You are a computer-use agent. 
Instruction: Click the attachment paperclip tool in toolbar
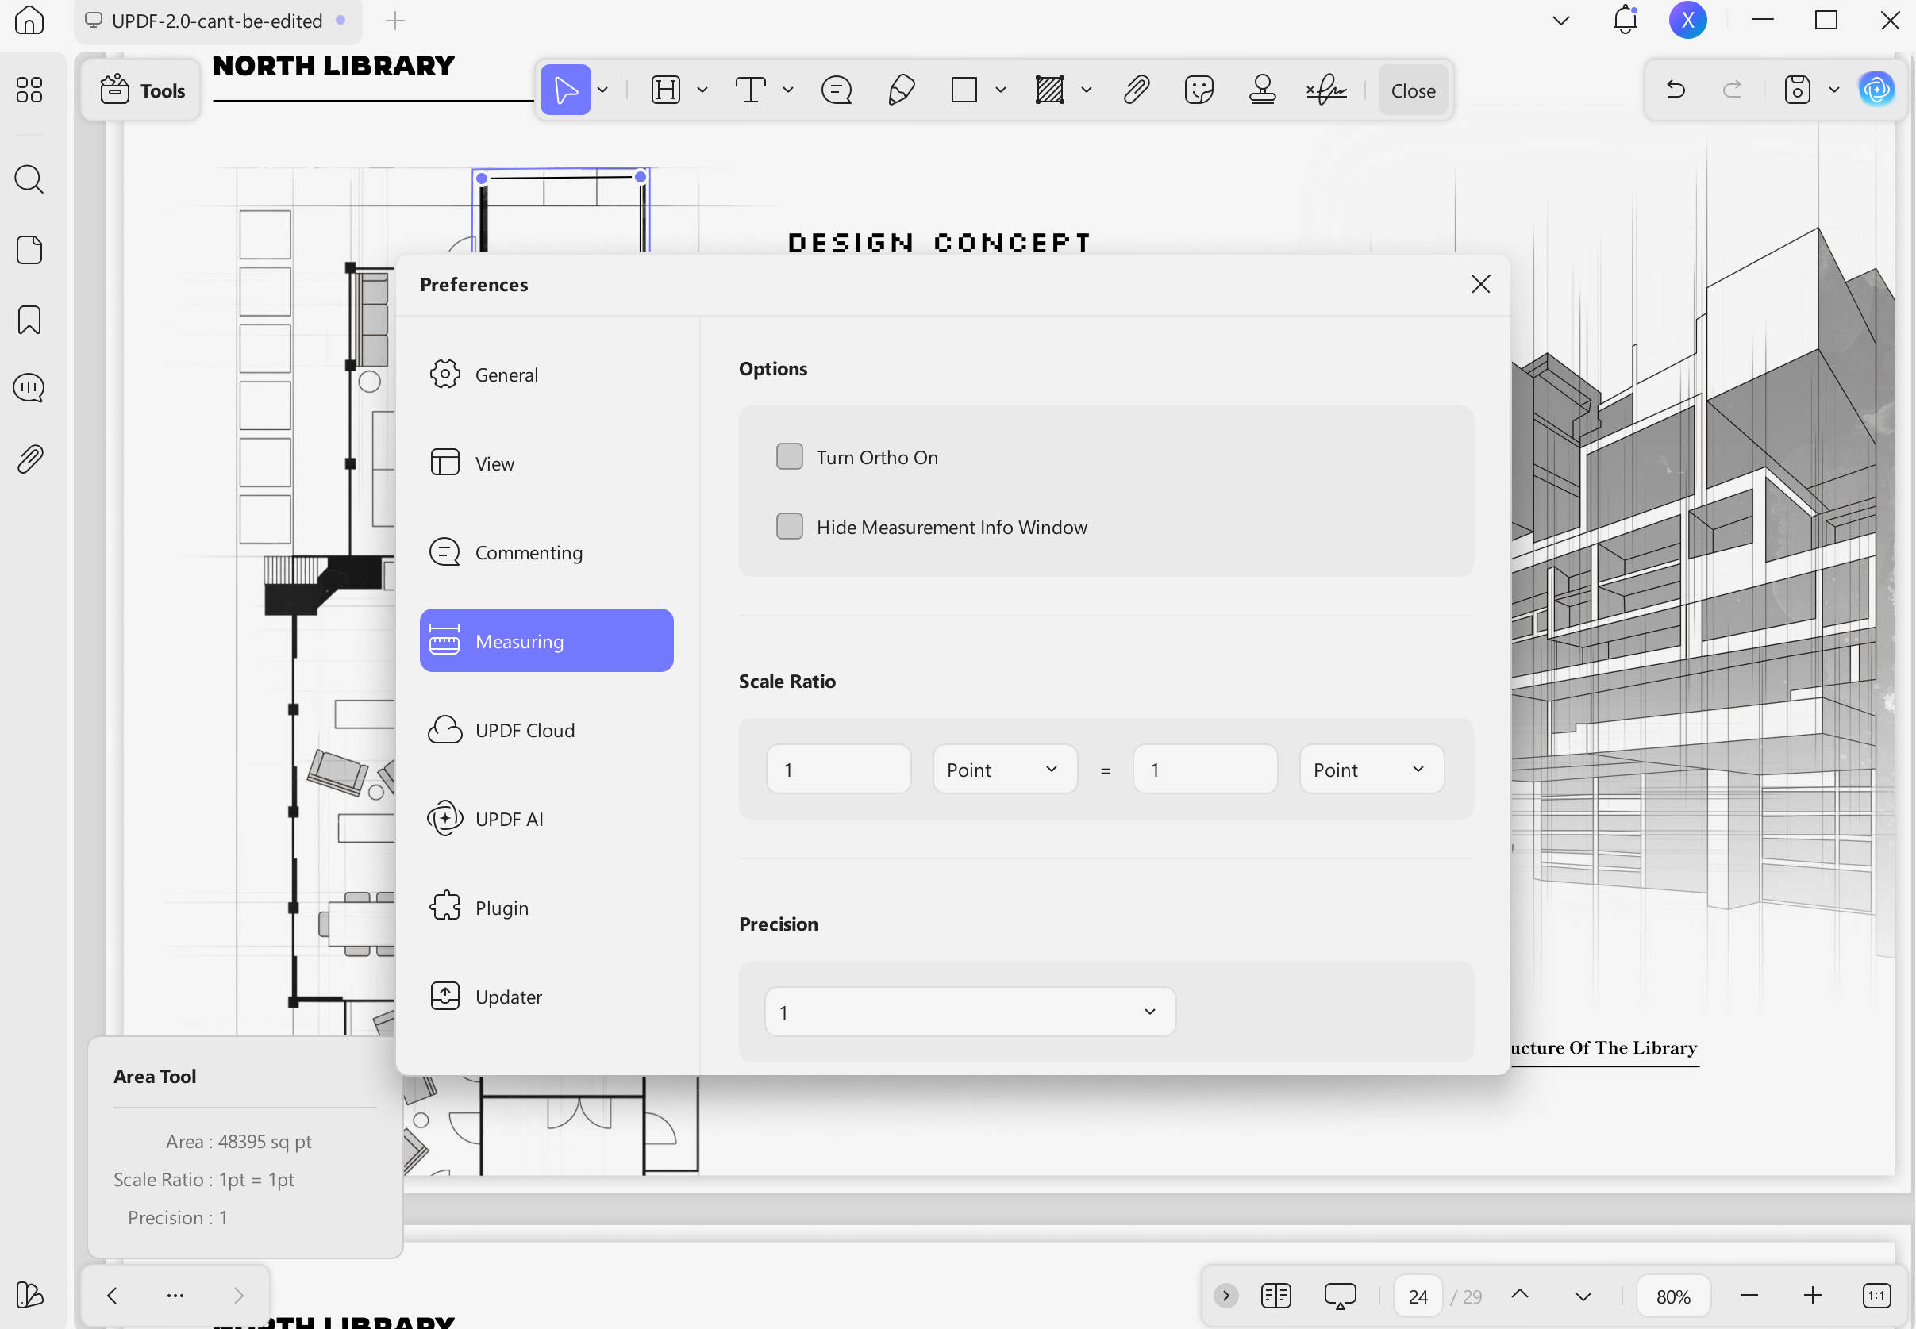tap(1137, 90)
